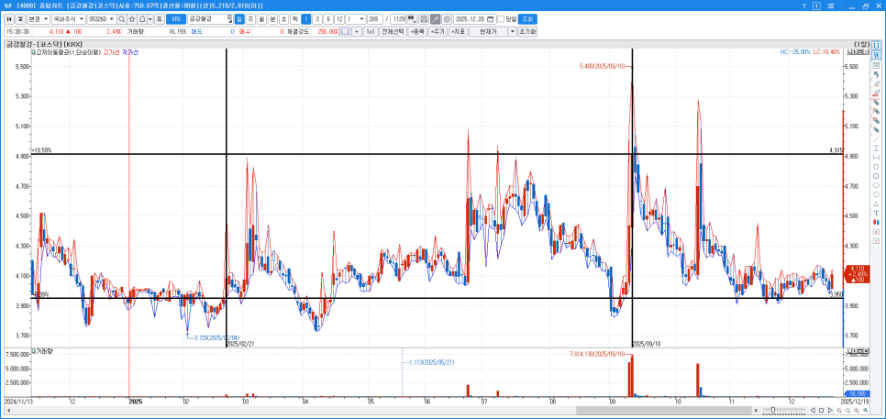Image resolution: width=886 pixels, height=419 pixels.
Task: Open the 현재가 dropdown arrow
Action: tap(513, 31)
